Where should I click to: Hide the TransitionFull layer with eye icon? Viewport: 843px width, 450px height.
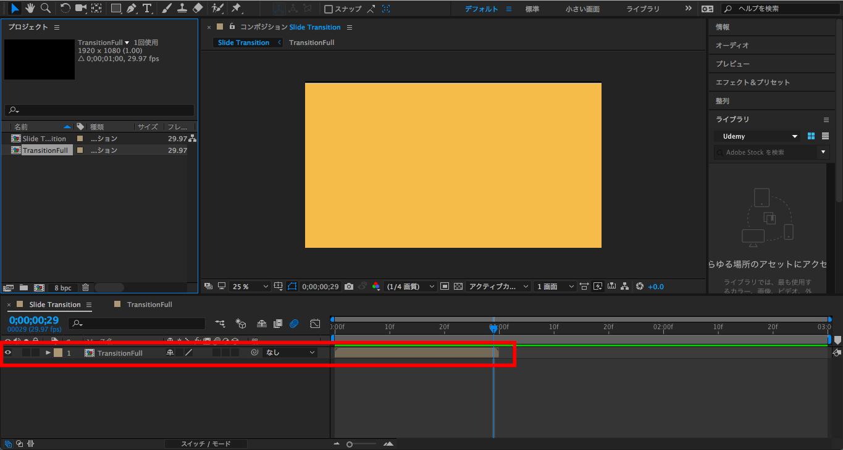pyautogui.click(x=8, y=353)
